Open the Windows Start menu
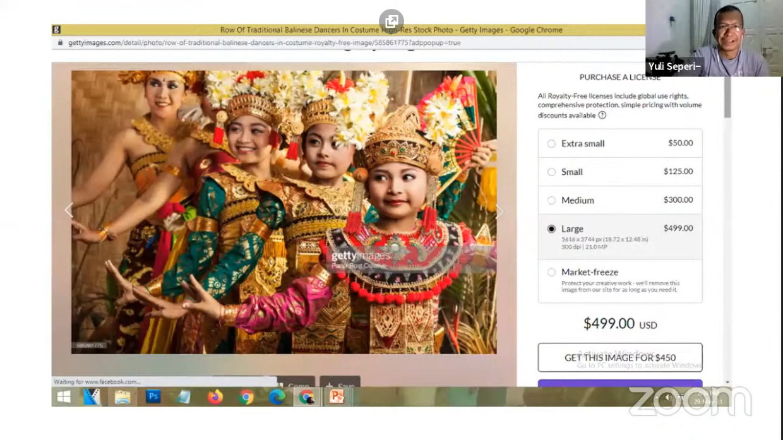 coord(64,396)
